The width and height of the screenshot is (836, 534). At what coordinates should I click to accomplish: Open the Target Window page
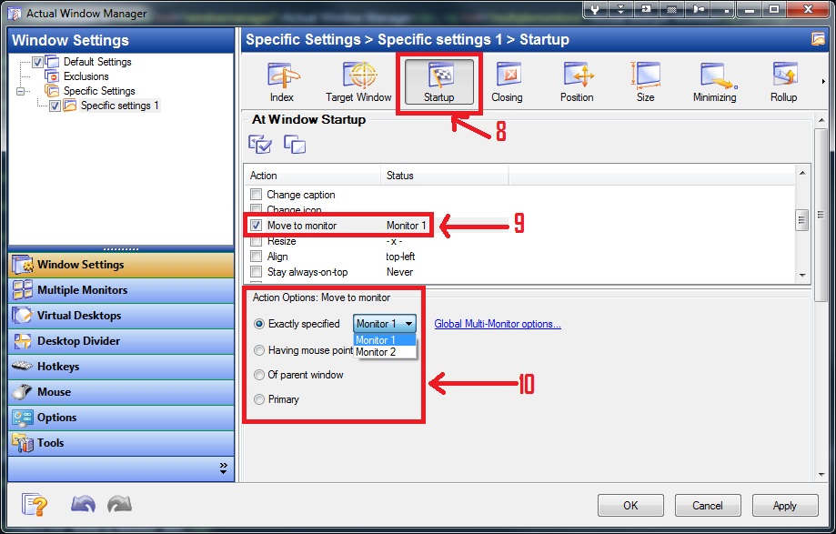[358, 82]
